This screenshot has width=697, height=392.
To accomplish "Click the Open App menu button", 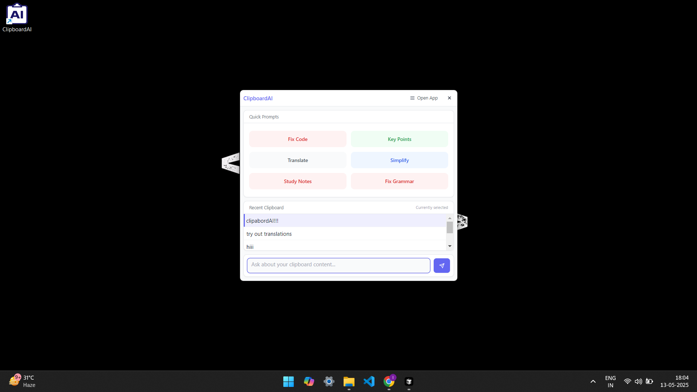I will point(424,98).
